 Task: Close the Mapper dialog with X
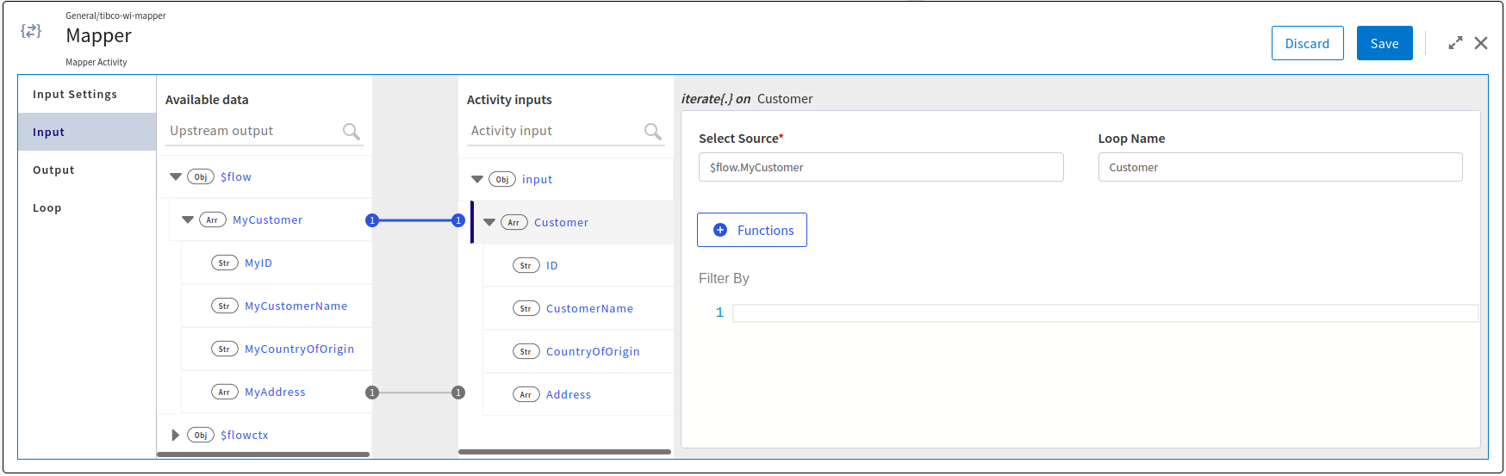pyautogui.click(x=1481, y=43)
